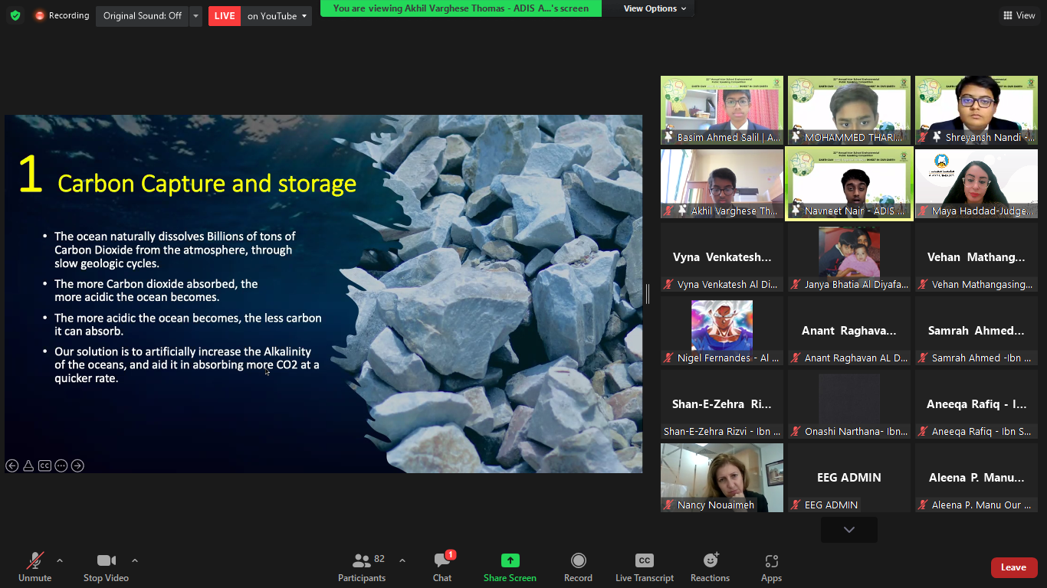The width and height of the screenshot is (1047, 588).
Task: Open the Original Sound dropdown arrow
Action: 196,16
